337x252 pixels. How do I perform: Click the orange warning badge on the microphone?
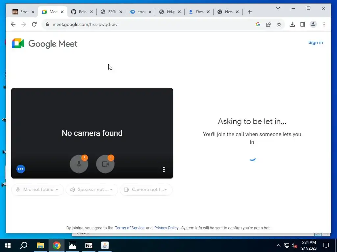85,158
